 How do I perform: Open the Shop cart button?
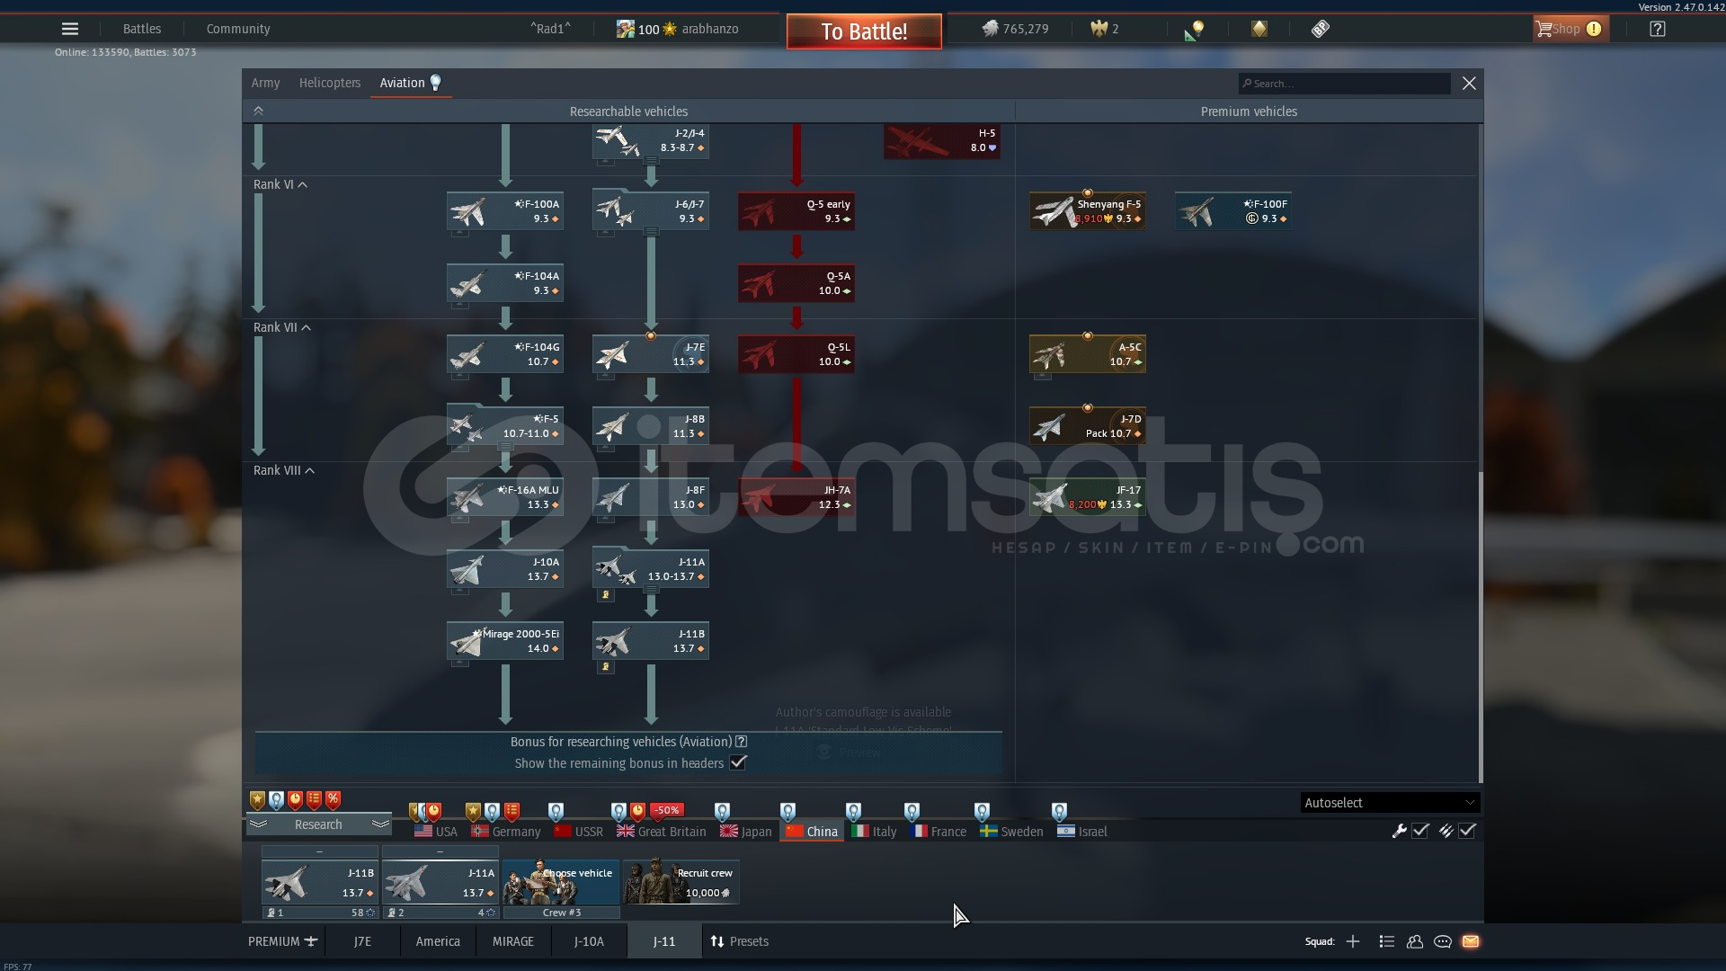pos(1570,29)
